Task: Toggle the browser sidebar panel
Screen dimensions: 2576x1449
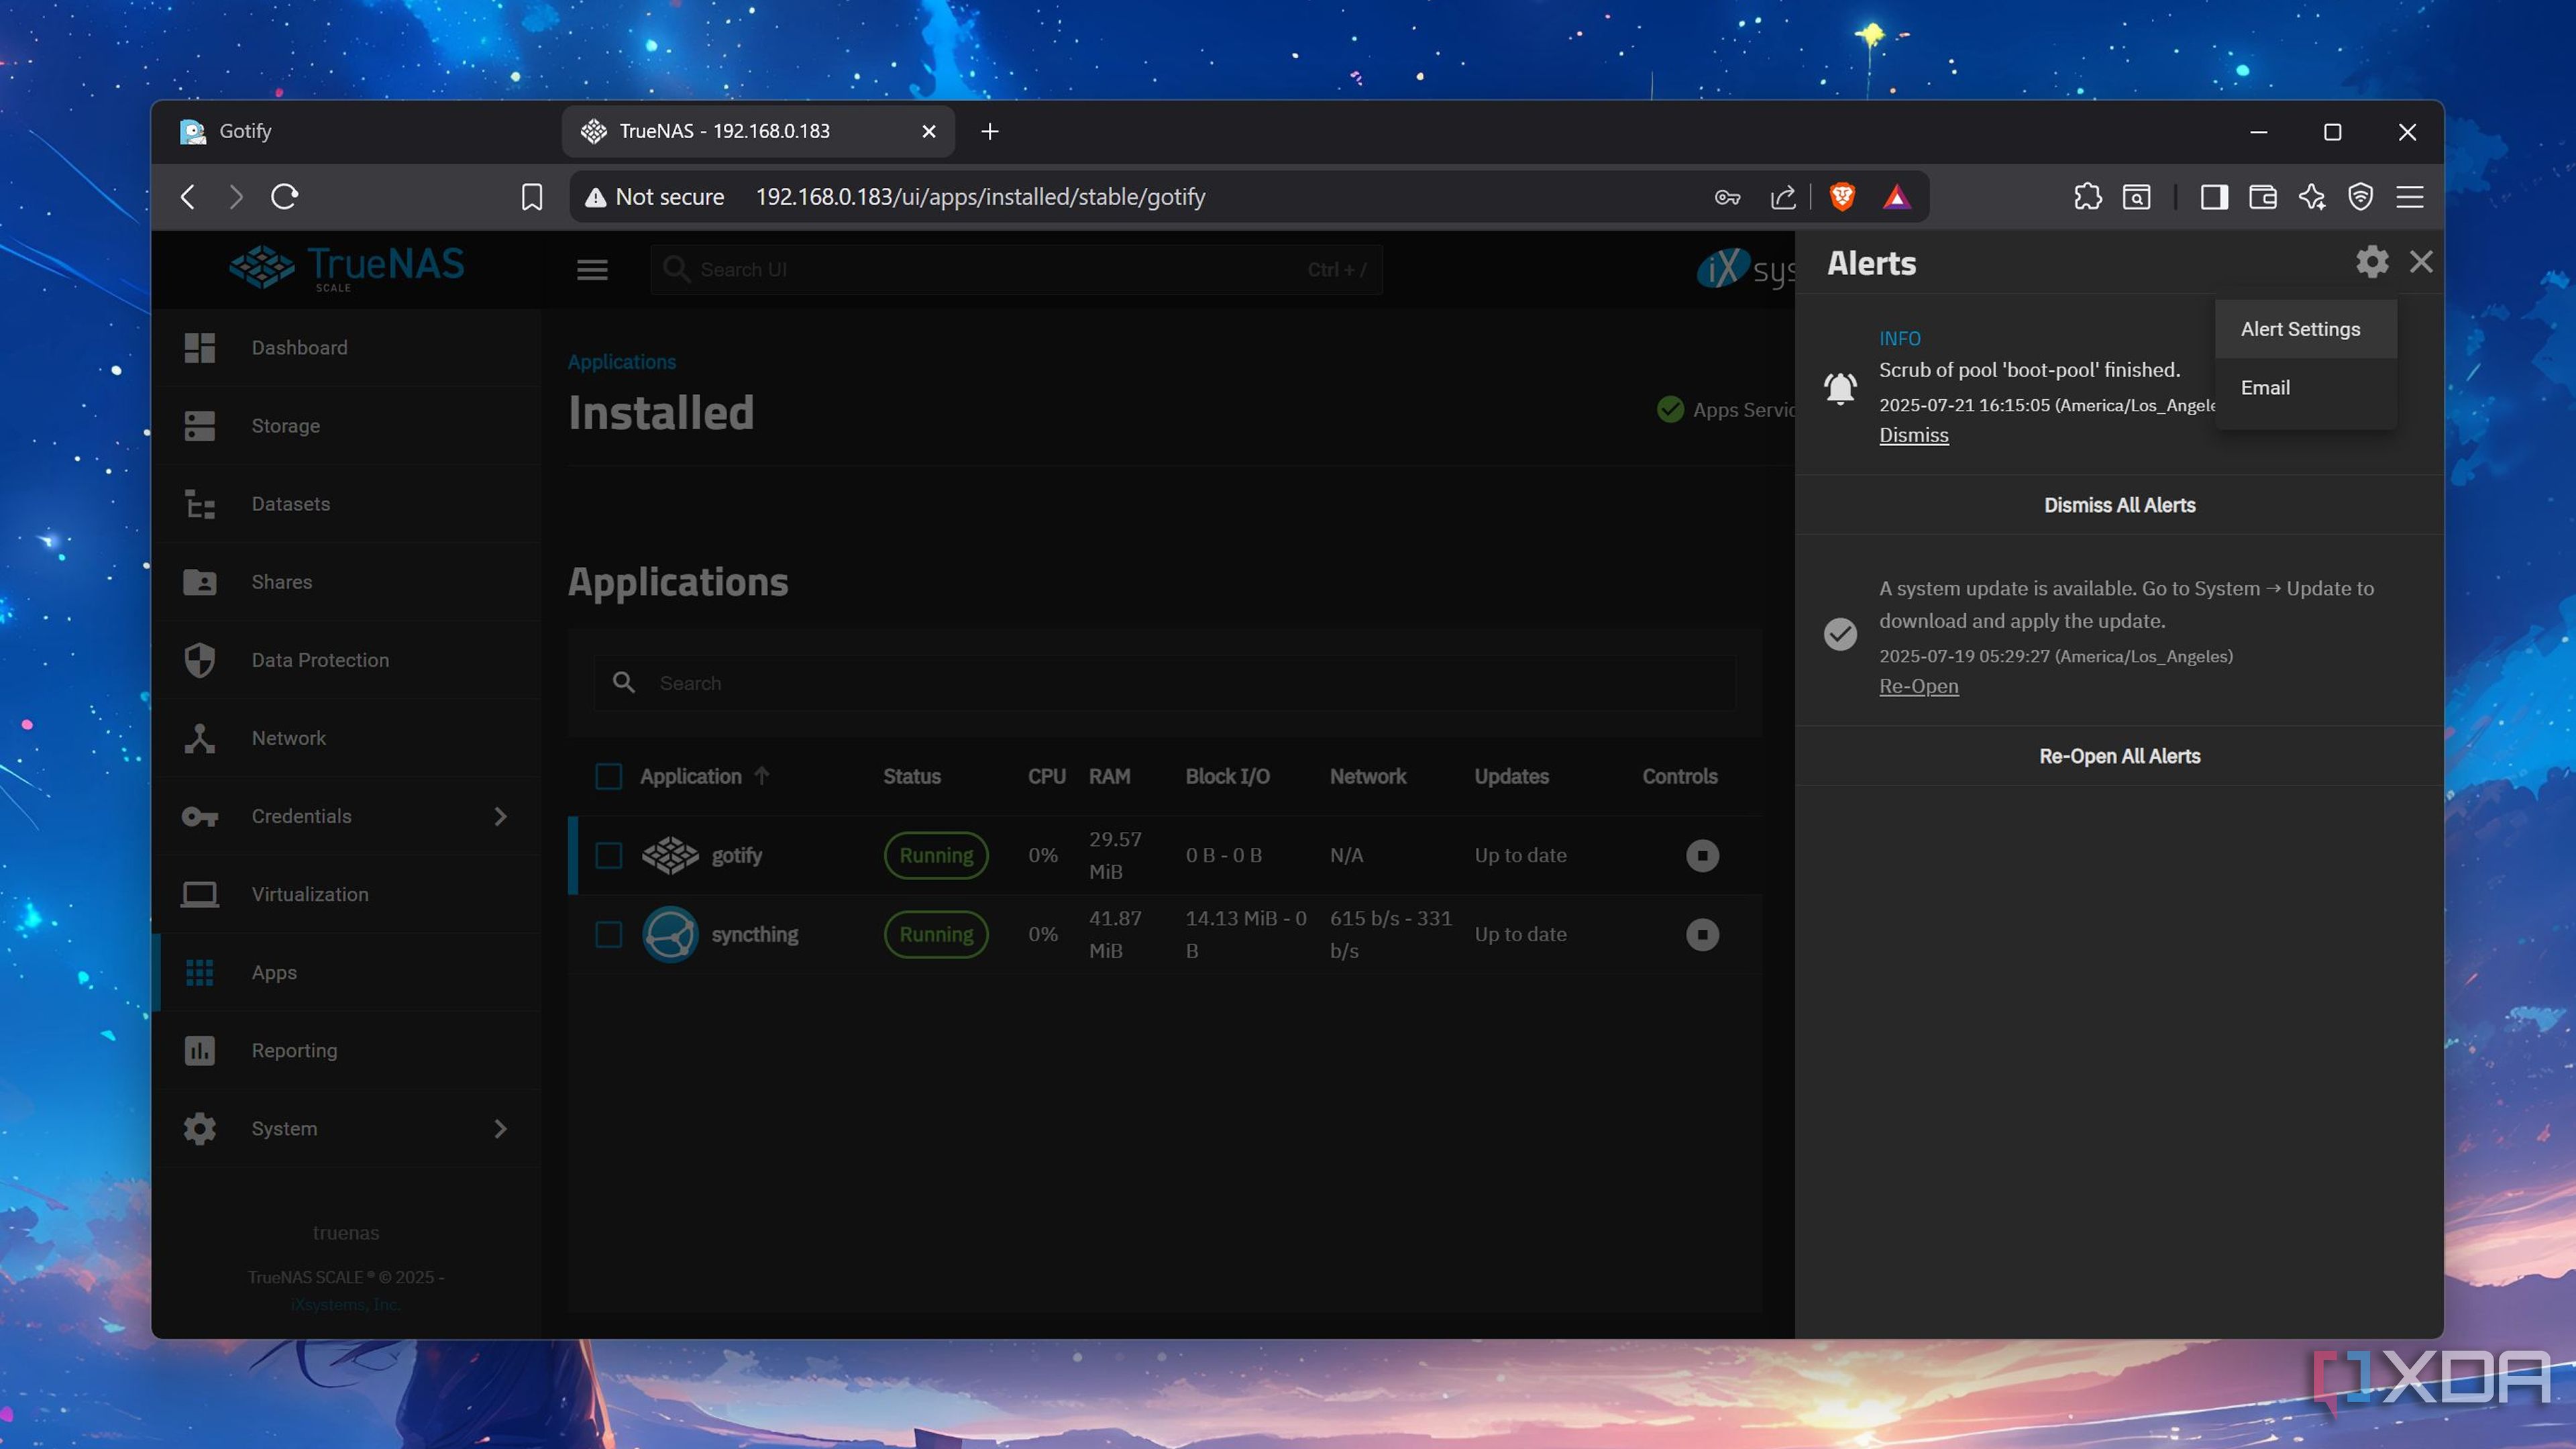Action: click(x=2214, y=197)
